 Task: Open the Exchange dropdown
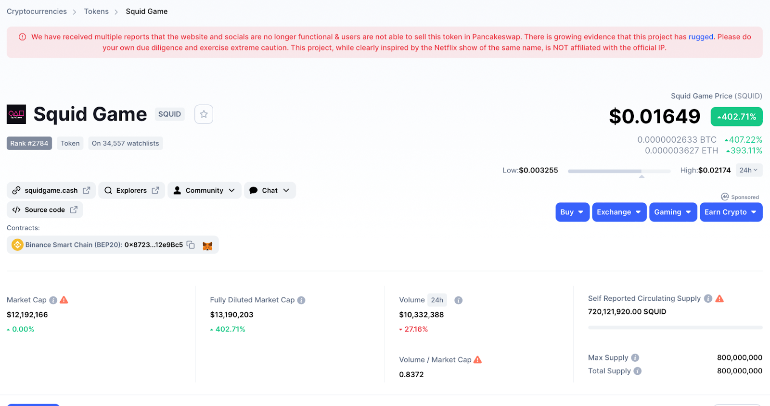click(x=619, y=212)
